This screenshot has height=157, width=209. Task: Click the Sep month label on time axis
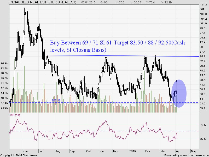(x=72, y=151)
